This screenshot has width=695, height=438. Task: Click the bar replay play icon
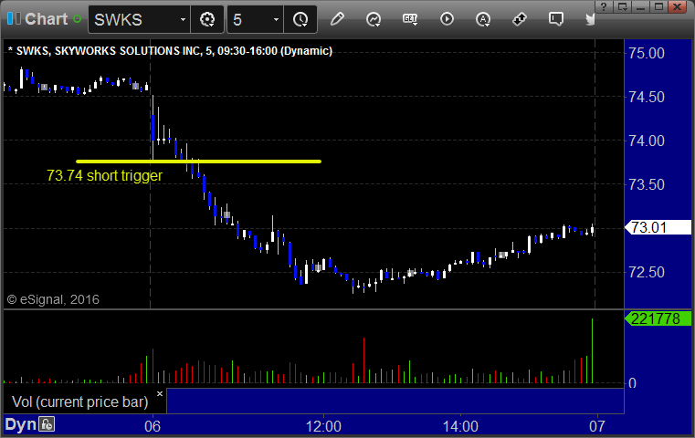[447, 19]
